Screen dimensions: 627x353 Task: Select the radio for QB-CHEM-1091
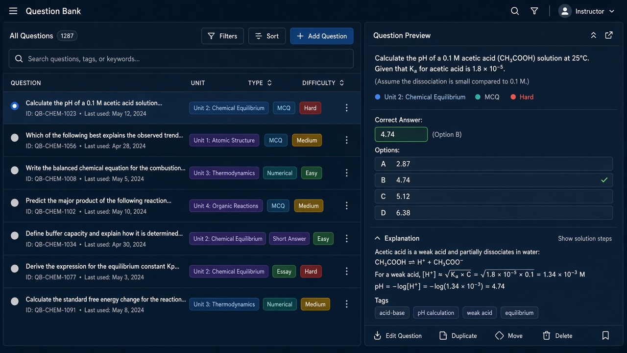(15, 302)
